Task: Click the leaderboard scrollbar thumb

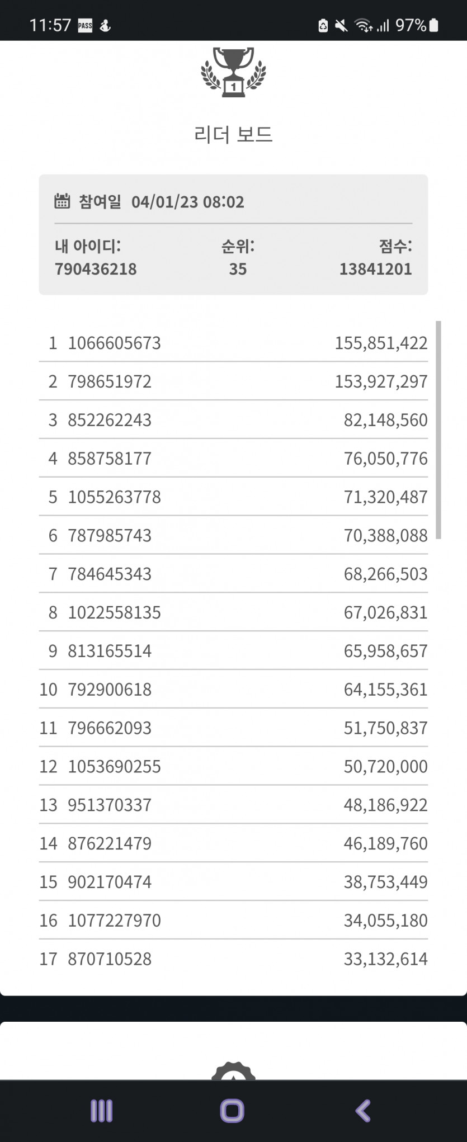Action: tap(438, 430)
